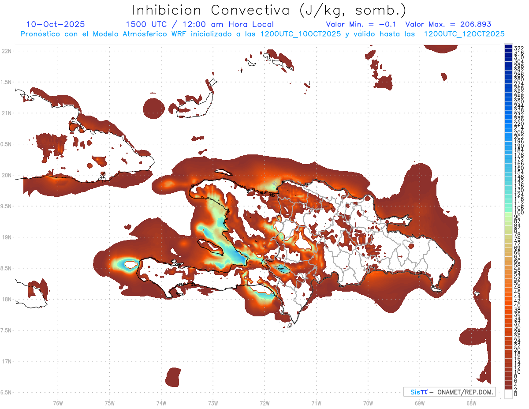Click the '73W' longitude label
The height and width of the screenshot is (409, 529).
pos(213,403)
